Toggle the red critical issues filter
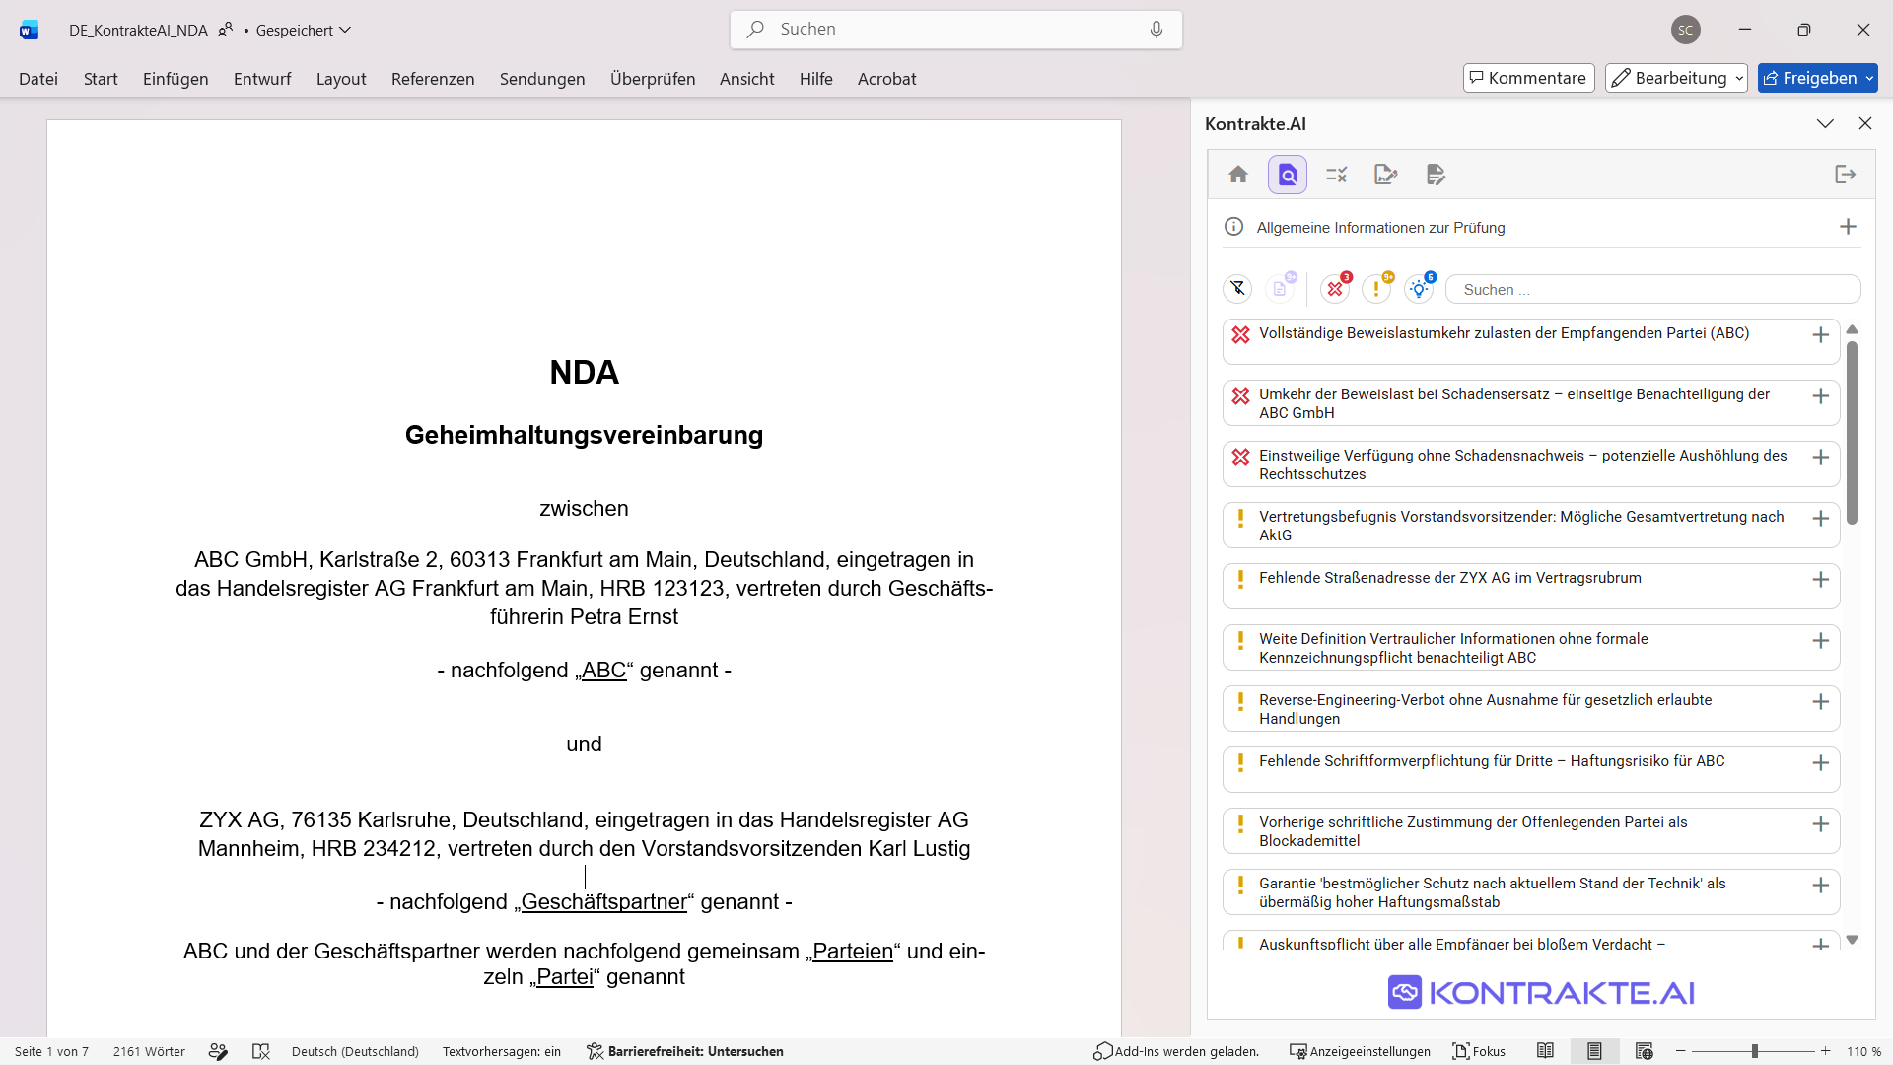Image resolution: width=1893 pixels, height=1065 pixels. pyautogui.click(x=1336, y=287)
